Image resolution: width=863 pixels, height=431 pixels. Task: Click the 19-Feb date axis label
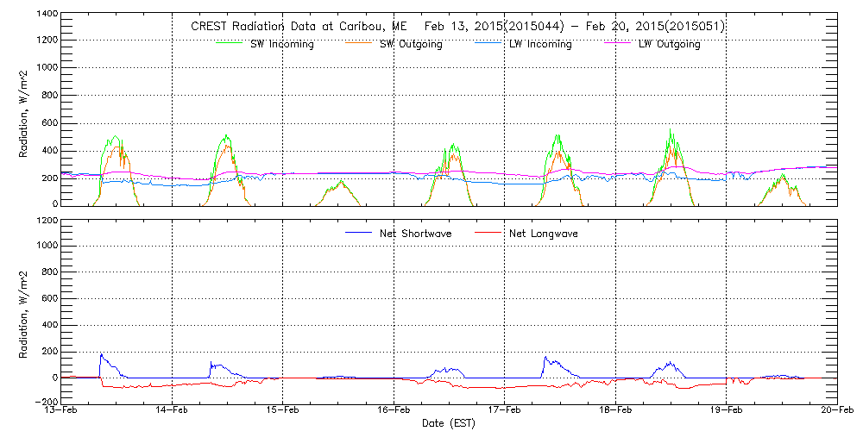tap(726, 411)
